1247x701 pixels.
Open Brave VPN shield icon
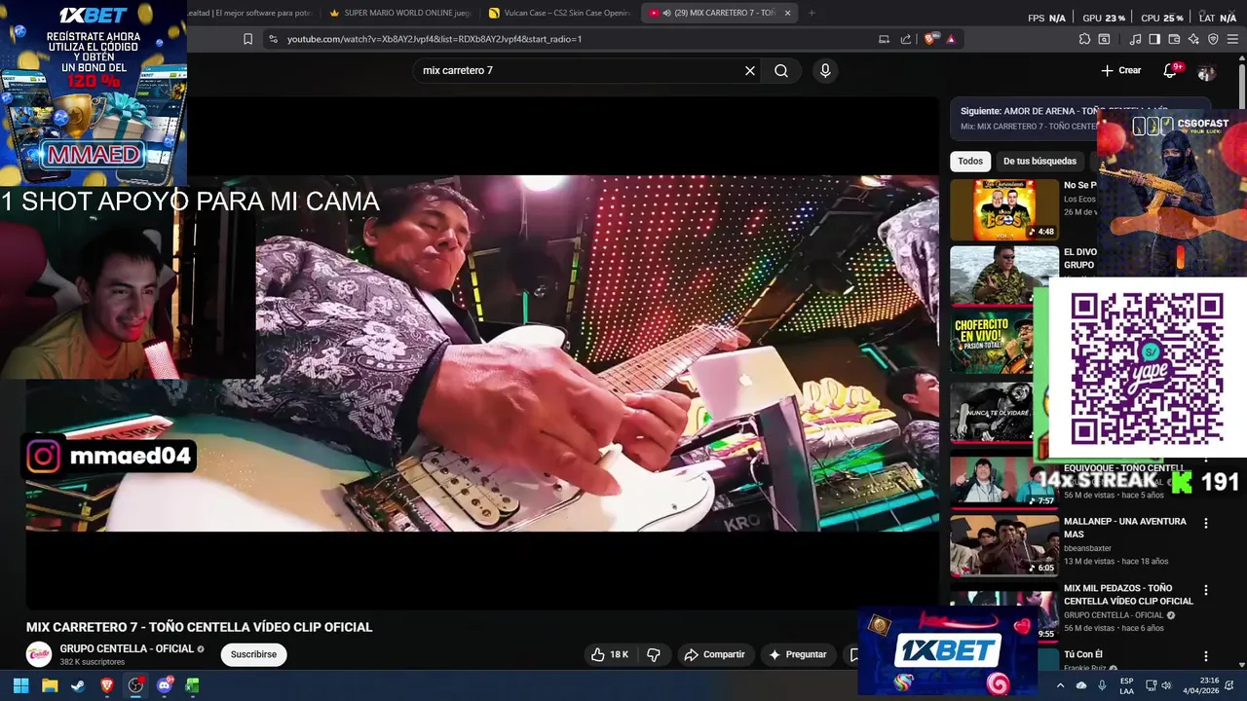click(1213, 39)
